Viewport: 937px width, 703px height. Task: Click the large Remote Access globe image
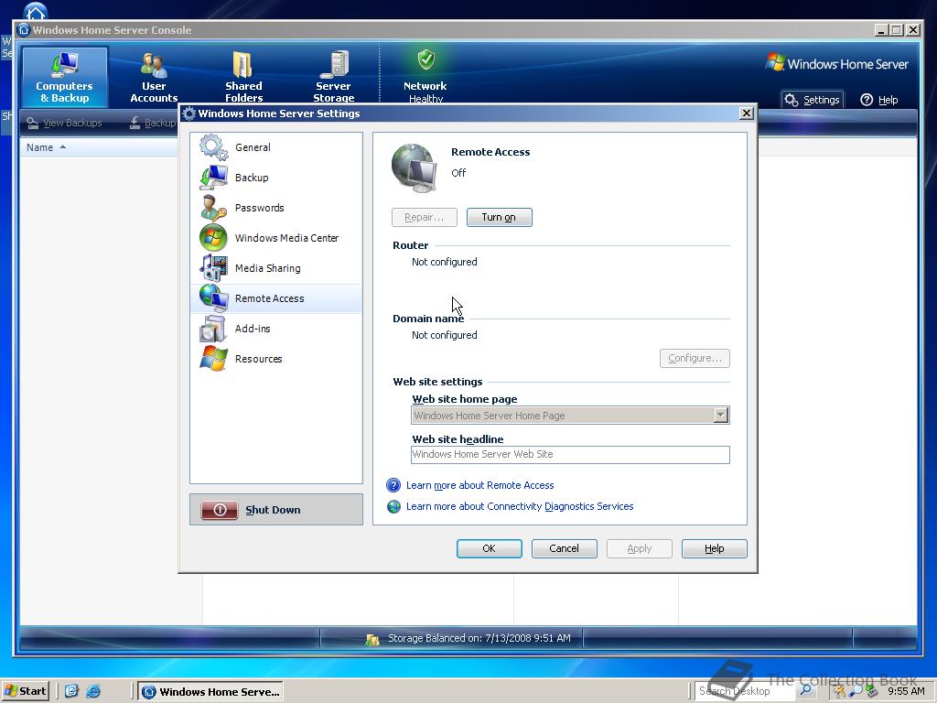click(x=415, y=168)
